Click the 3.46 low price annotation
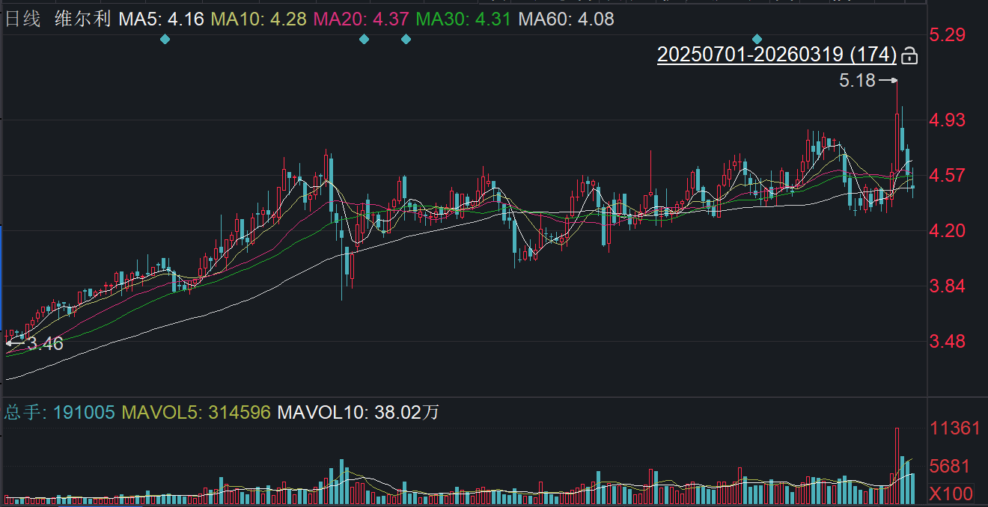The image size is (988, 507). point(45,344)
